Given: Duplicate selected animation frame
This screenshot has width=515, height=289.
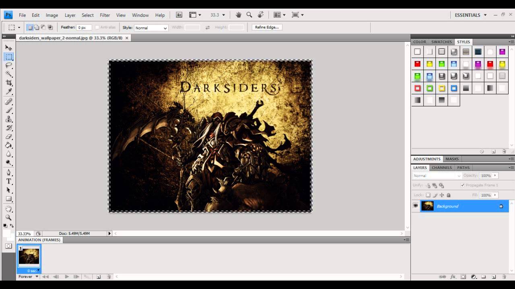Looking at the screenshot, I should point(99,277).
